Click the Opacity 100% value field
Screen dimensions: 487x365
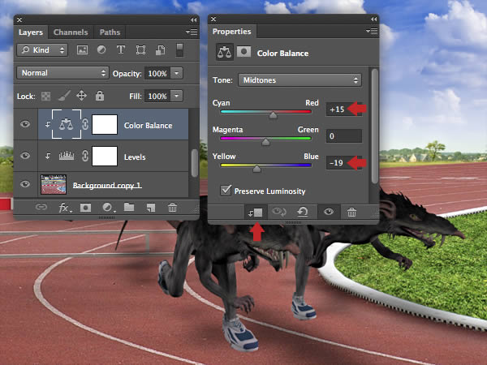(x=157, y=73)
